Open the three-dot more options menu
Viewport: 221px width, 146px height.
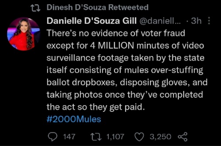pyautogui.click(x=209, y=21)
